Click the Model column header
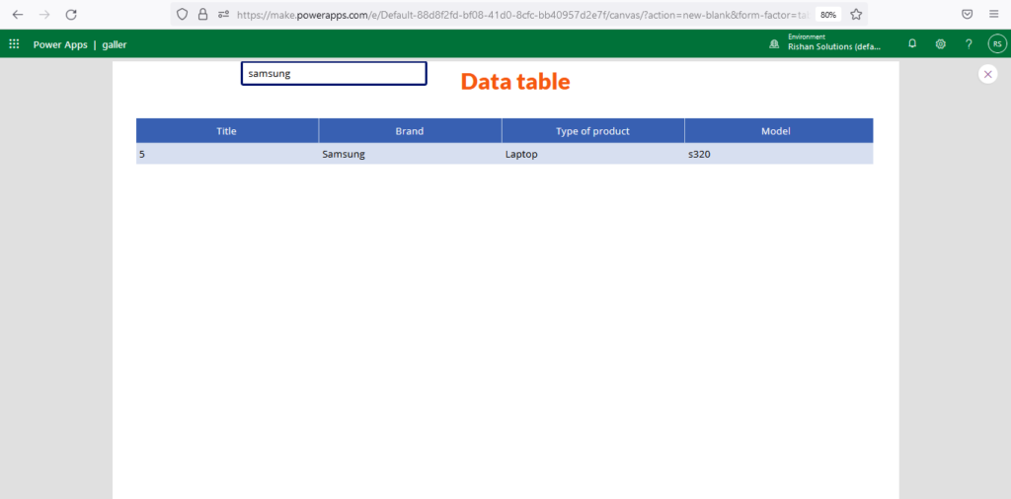Screen dimensions: 1011x499 click(x=776, y=131)
